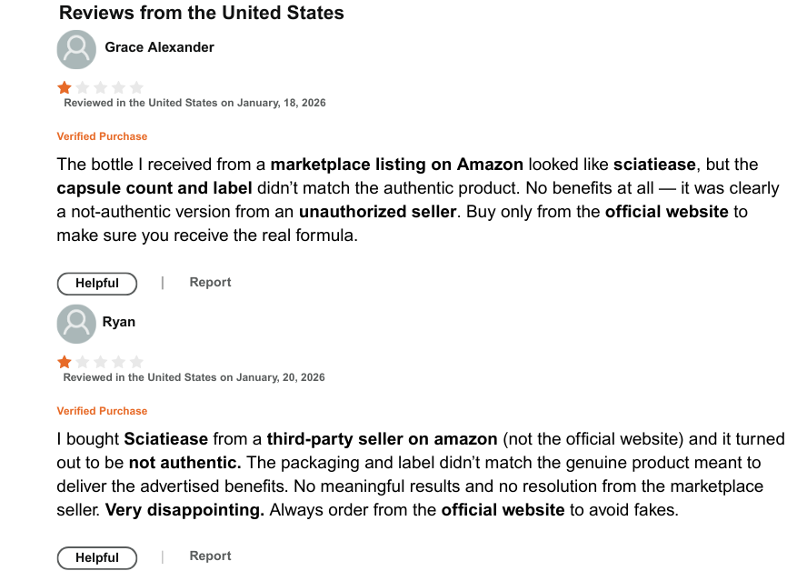Click the January 20, 2026 review date

pyautogui.click(x=281, y=377)
